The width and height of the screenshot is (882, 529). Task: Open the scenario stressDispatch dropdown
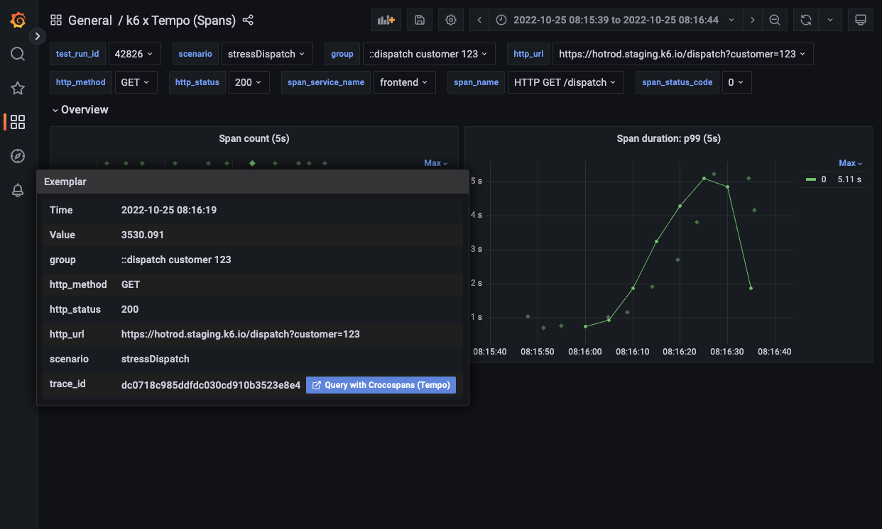(267, 54)
